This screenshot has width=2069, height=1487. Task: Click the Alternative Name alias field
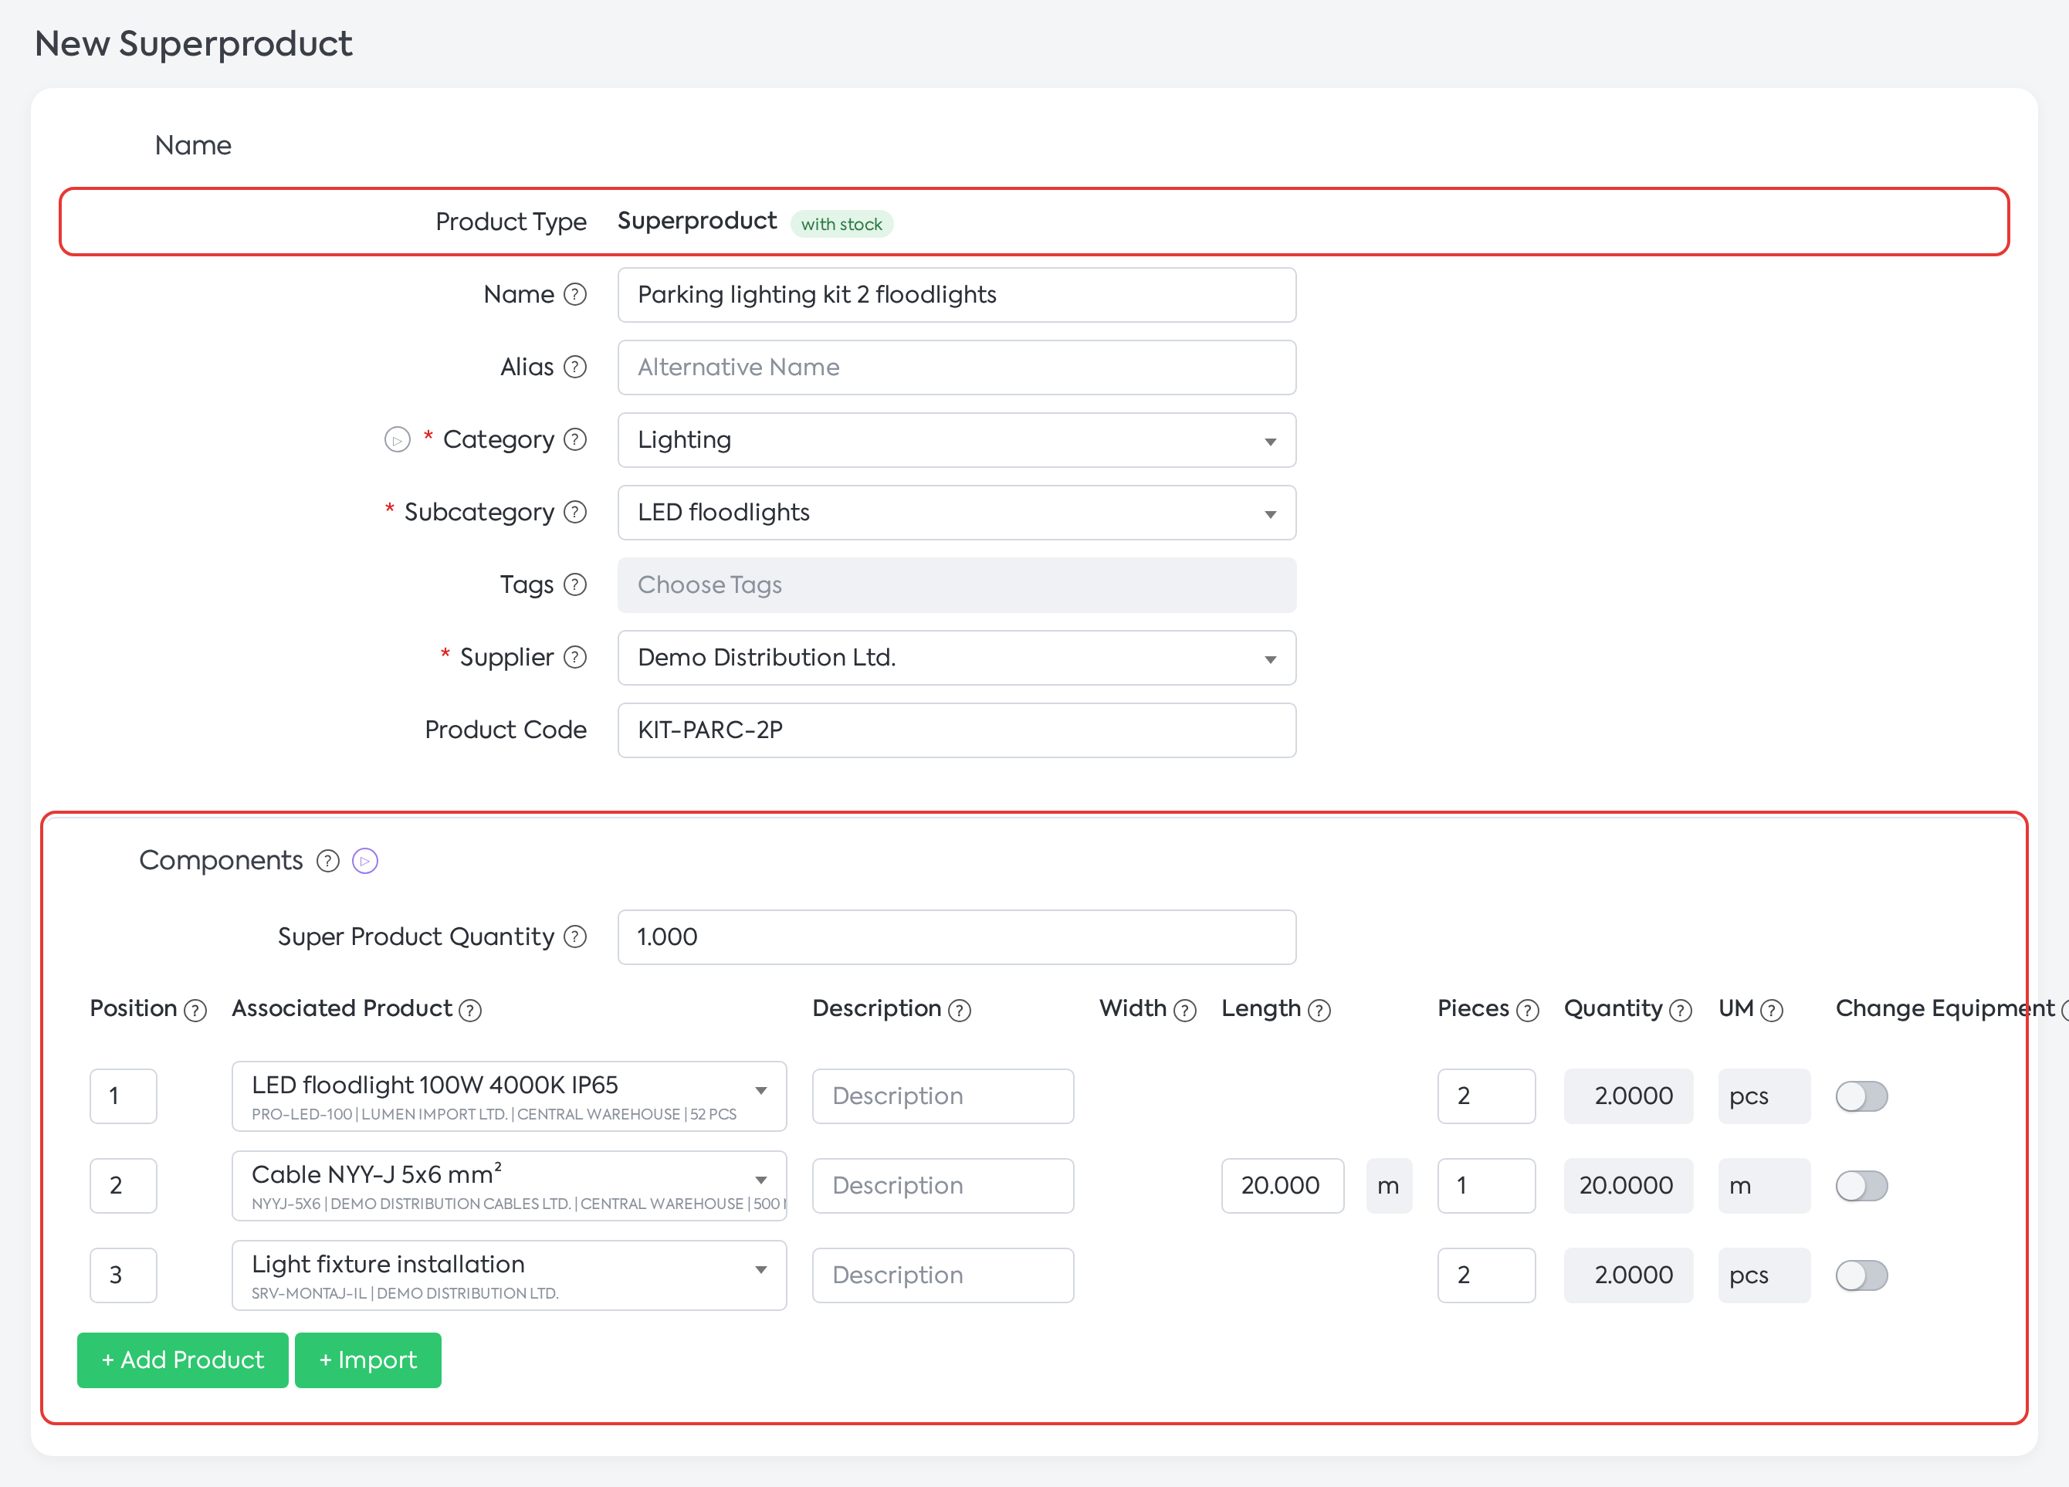957,368
